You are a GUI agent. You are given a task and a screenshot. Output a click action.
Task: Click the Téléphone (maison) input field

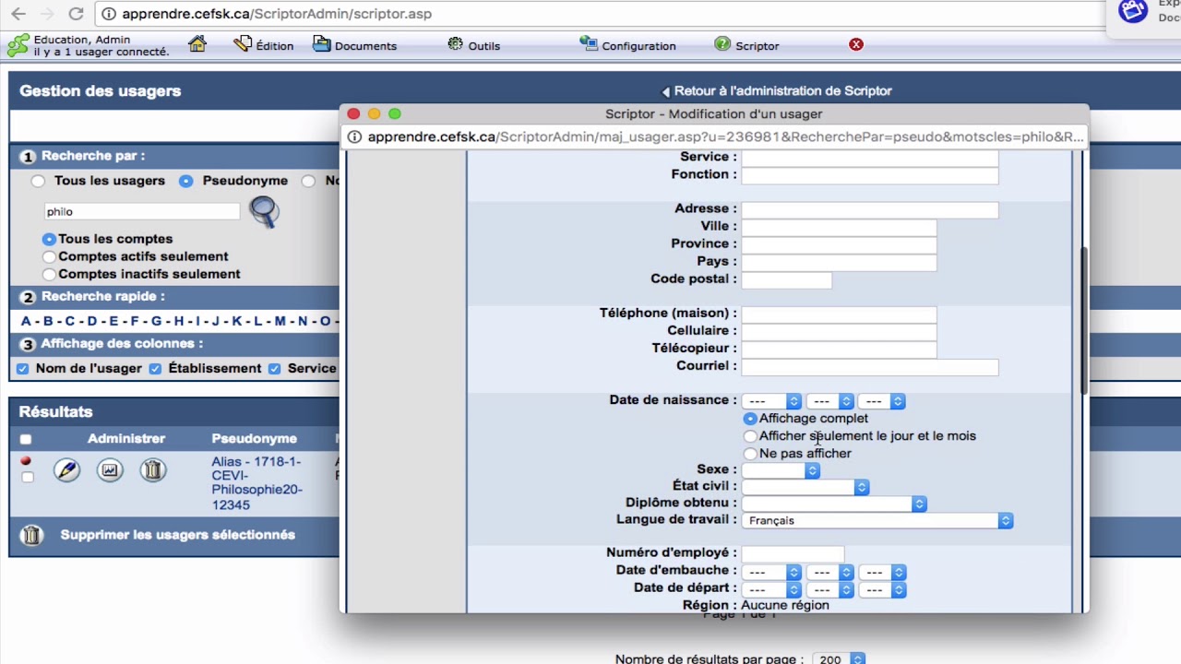[x=839, y=314]
